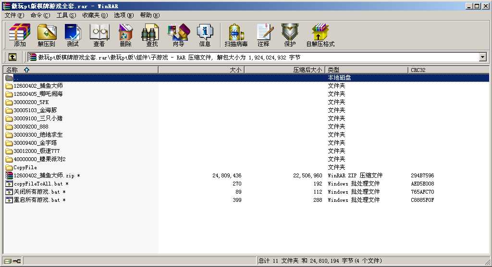Click the "WinRAR ZIP 压缩文件" type cell
The width and height of the screenshot is (492, 267).
(x=355, y=175)
